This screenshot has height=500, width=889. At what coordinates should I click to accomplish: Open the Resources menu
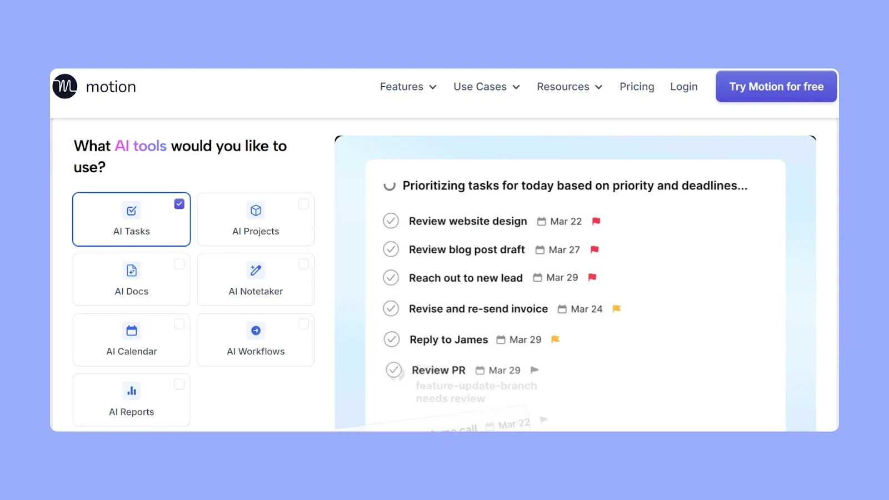click(x=570, y=87)
